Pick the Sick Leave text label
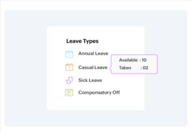191x132 pixels. pos(90,80)
